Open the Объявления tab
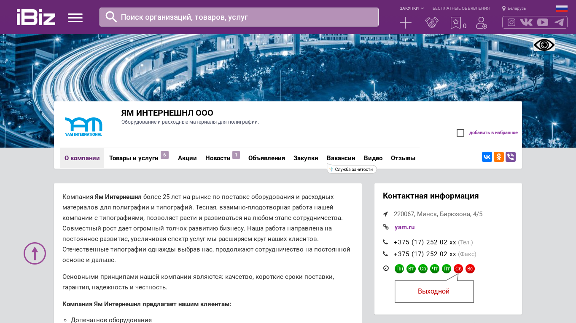Viewport: 576px width, 323px height. (x=266, y=158)
